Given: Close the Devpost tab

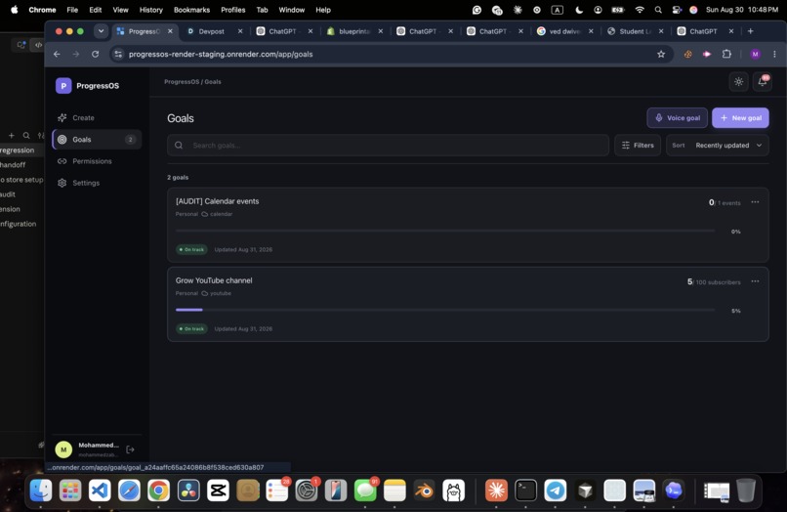Looking at the screenshot, I should click(240, 31).
